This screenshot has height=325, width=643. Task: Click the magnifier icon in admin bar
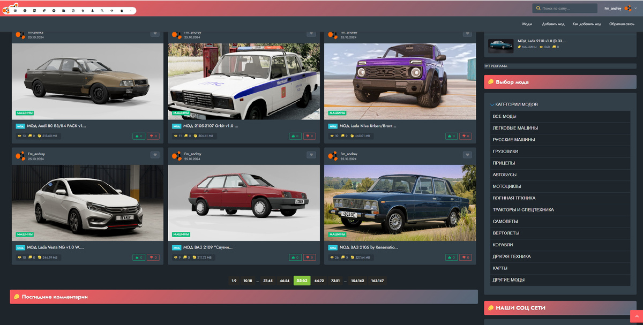[x=102, y=11]
